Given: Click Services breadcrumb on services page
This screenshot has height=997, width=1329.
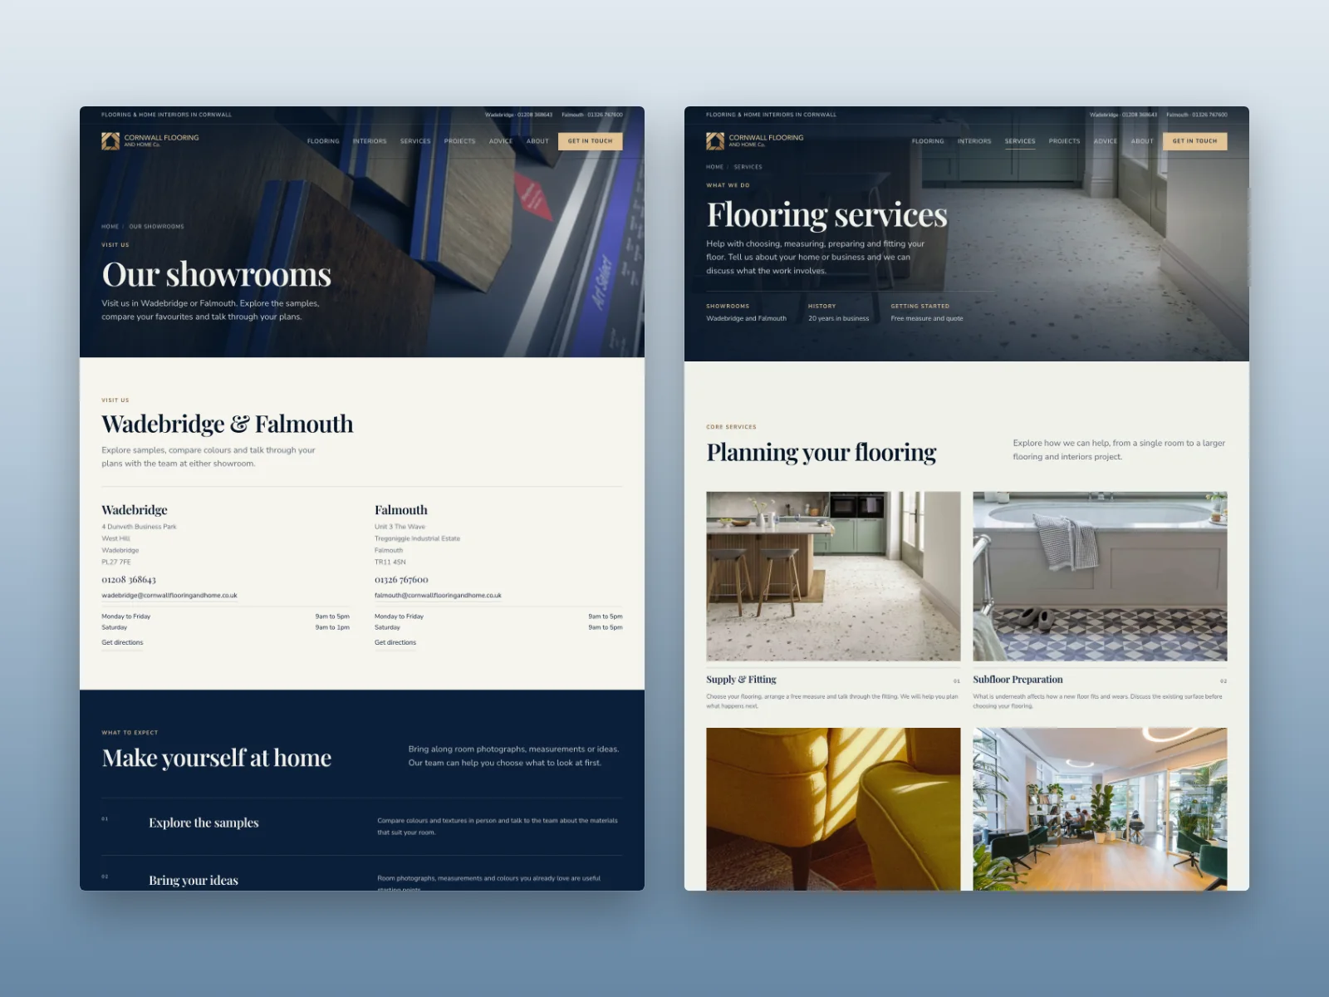Looking at the screenshot, I should click(748, 167).
